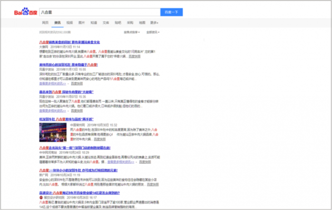Open the 知道 tab
332x210 pixels.
pyautogui.click(x=94, y=23)
